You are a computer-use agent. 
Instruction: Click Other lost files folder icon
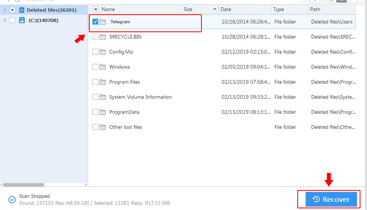pos(103,127)
